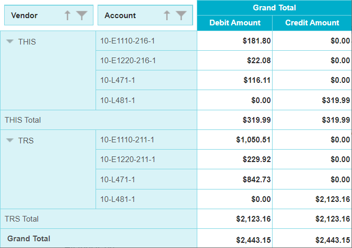The height and width of the screenshot is (248, 352).
Task: Select account 10-E1220-211-1 row header
Action: click(128, 159)
